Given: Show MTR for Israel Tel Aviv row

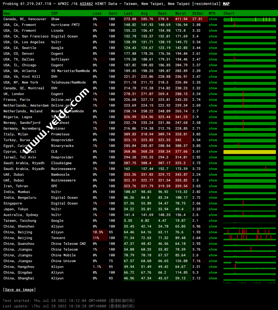Looking at the screenshot, I should (x=213, y=157).
